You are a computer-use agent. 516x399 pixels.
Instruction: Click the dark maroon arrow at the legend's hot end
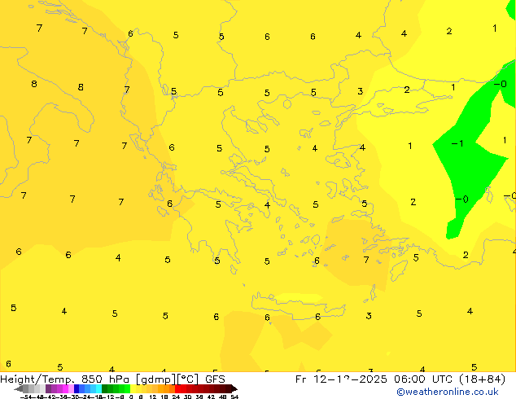234,388
